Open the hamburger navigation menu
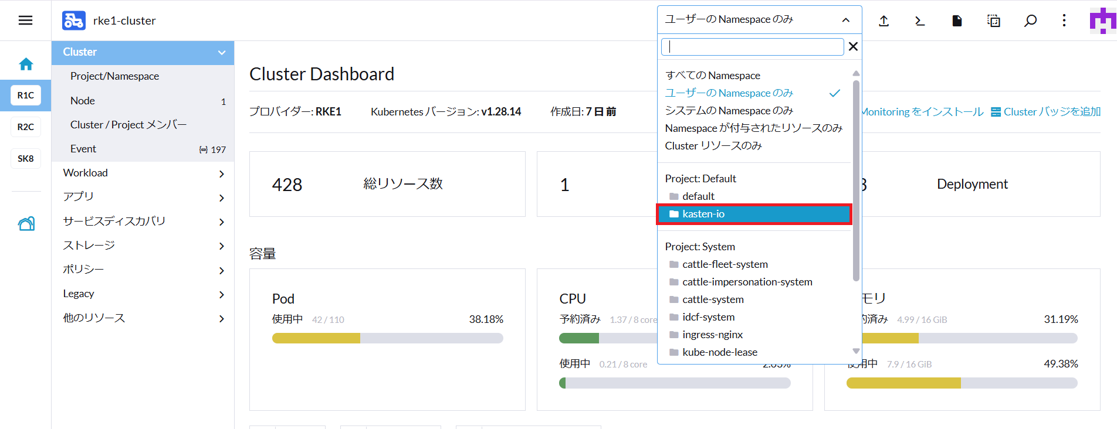Screen dimensions: 1117x429 click(x=25, y=21)
